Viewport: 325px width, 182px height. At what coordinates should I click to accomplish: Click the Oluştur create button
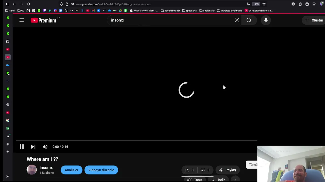point(314,20)
